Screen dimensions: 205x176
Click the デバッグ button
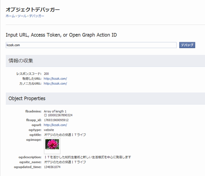pos(187,45)
